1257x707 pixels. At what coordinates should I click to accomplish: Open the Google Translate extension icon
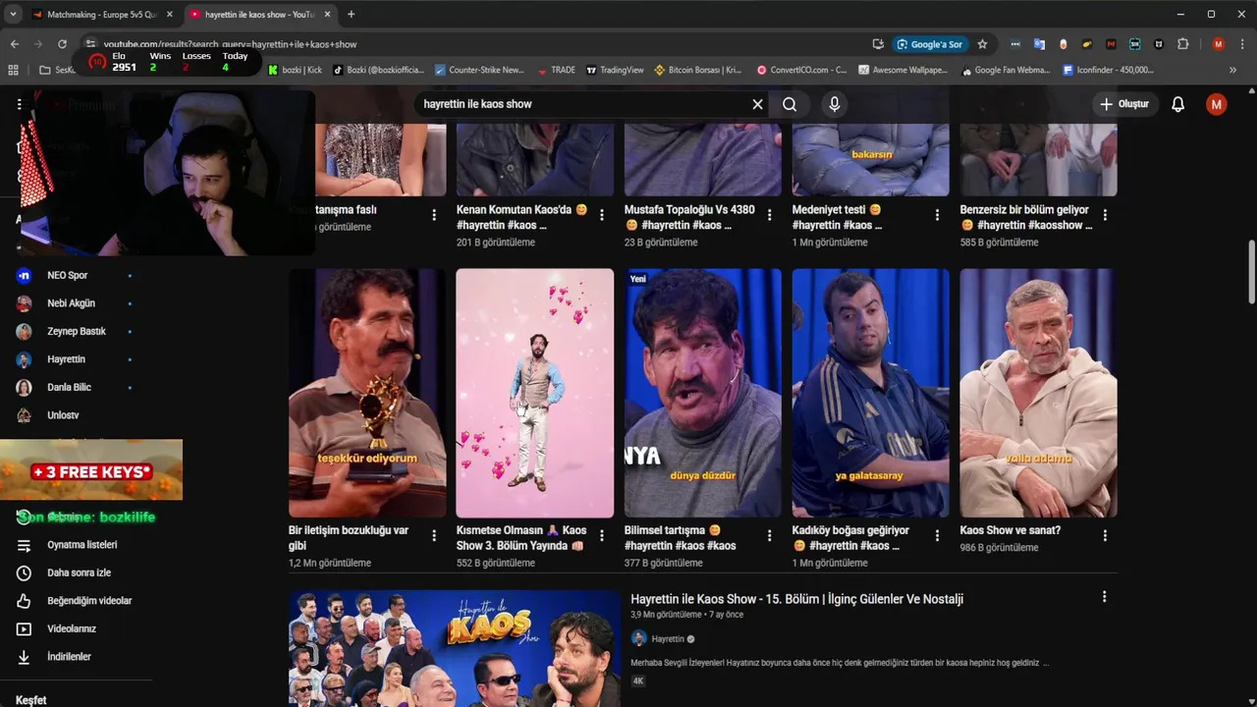[x=1039, y=44]
